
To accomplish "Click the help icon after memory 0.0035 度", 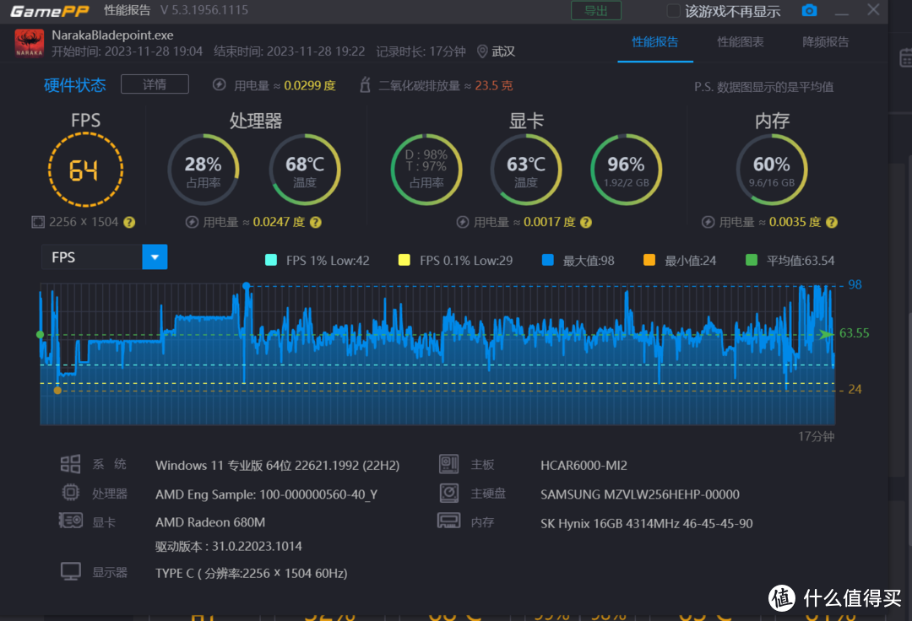I will (x=832, y=222).
